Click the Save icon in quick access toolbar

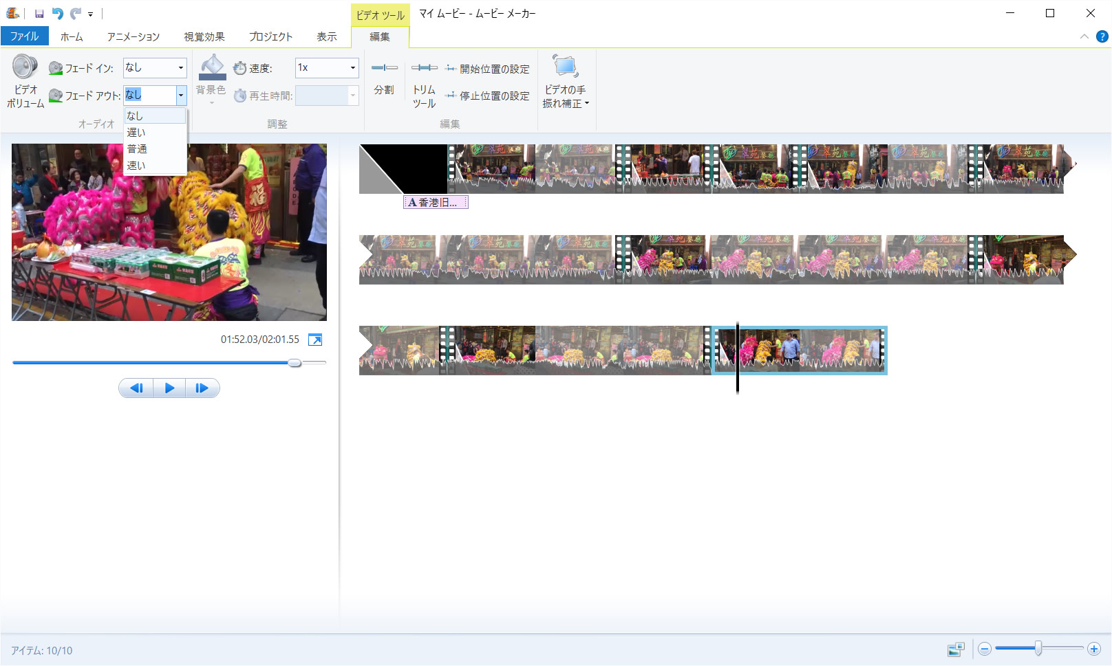(x=39, y=14)
